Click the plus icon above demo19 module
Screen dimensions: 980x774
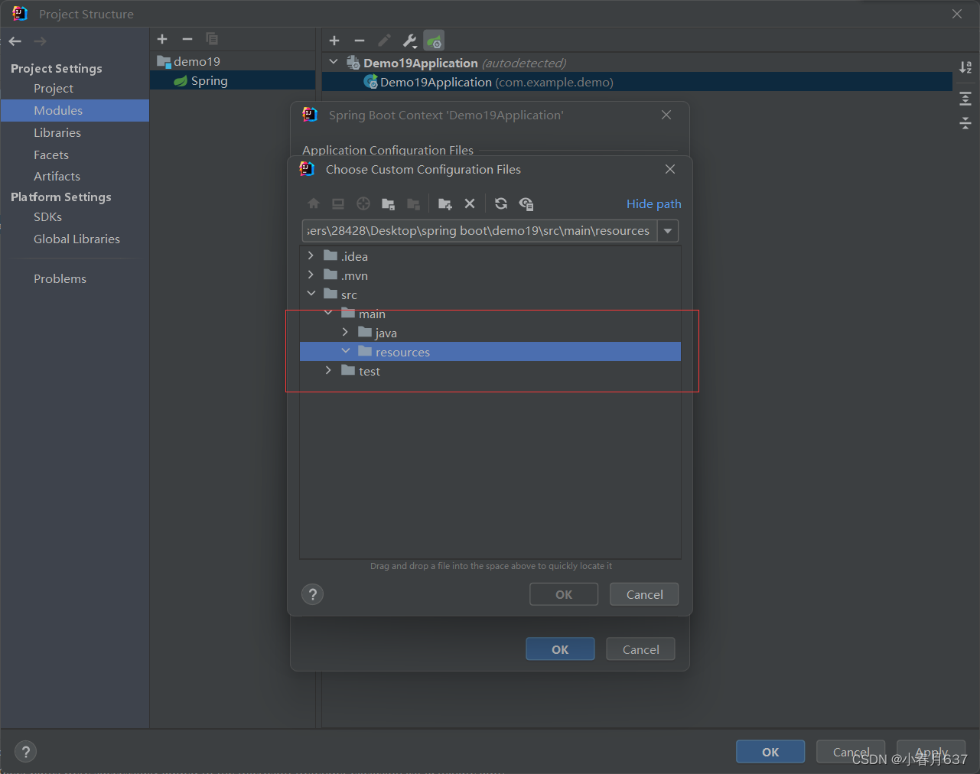162,39
